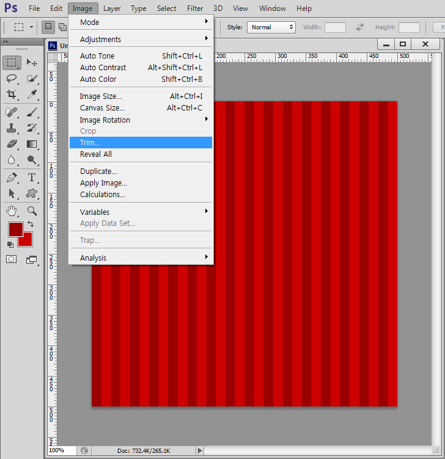Select the Rectangular Marquee tool

(12, 63)
